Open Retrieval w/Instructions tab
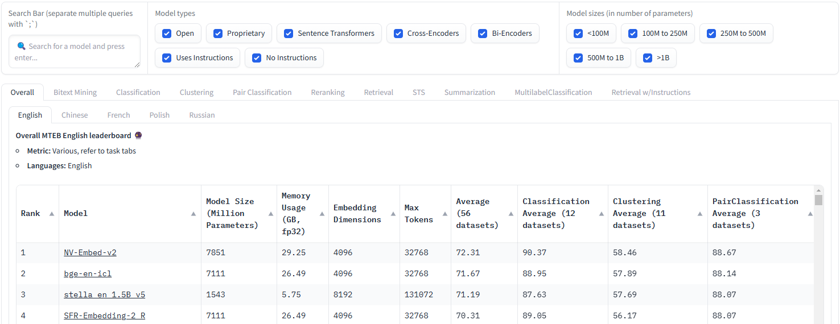The image size is (840, 324). click(651, 92)
